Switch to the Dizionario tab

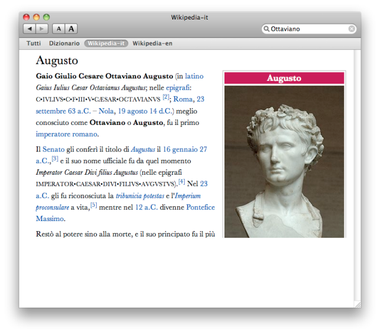(64, 43)
